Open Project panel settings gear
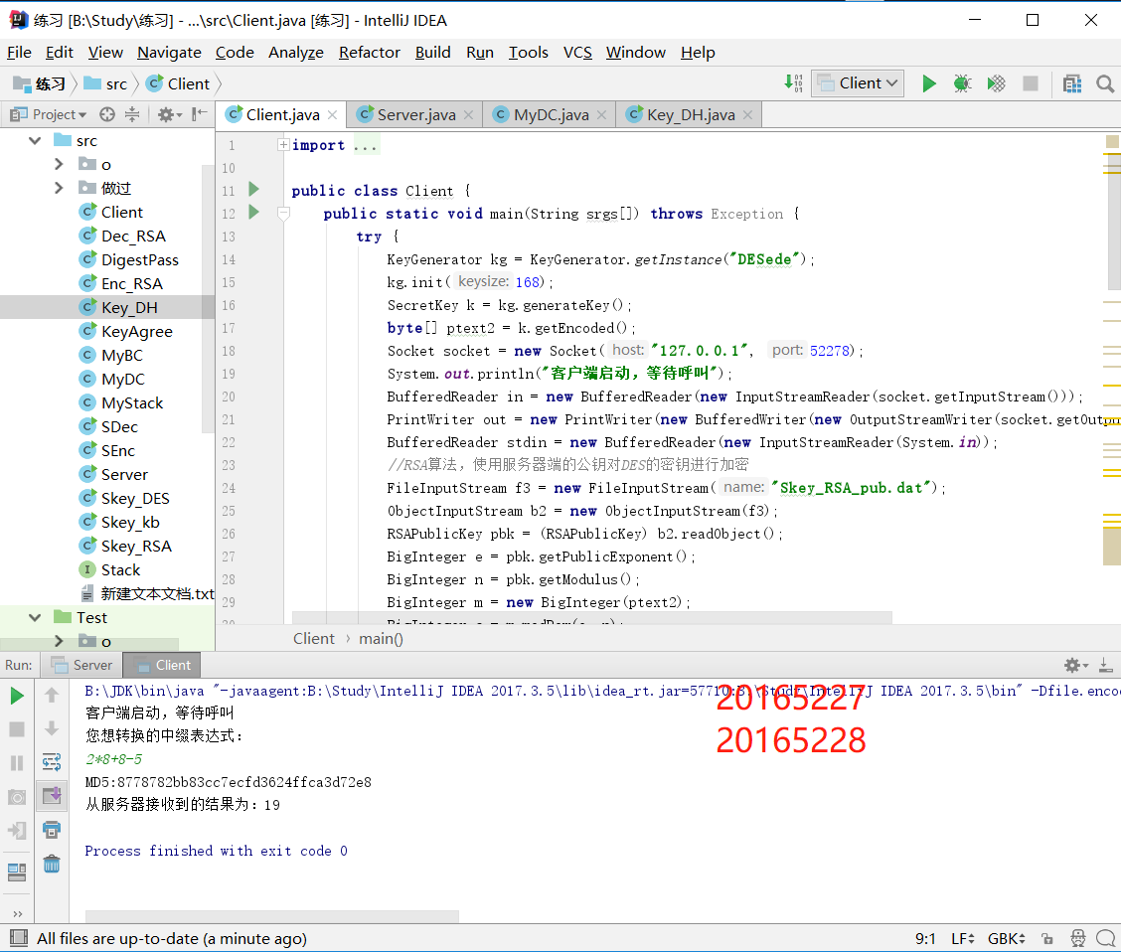The height and width of the screenshot is (952, 1121). click(x=169, y=114)
